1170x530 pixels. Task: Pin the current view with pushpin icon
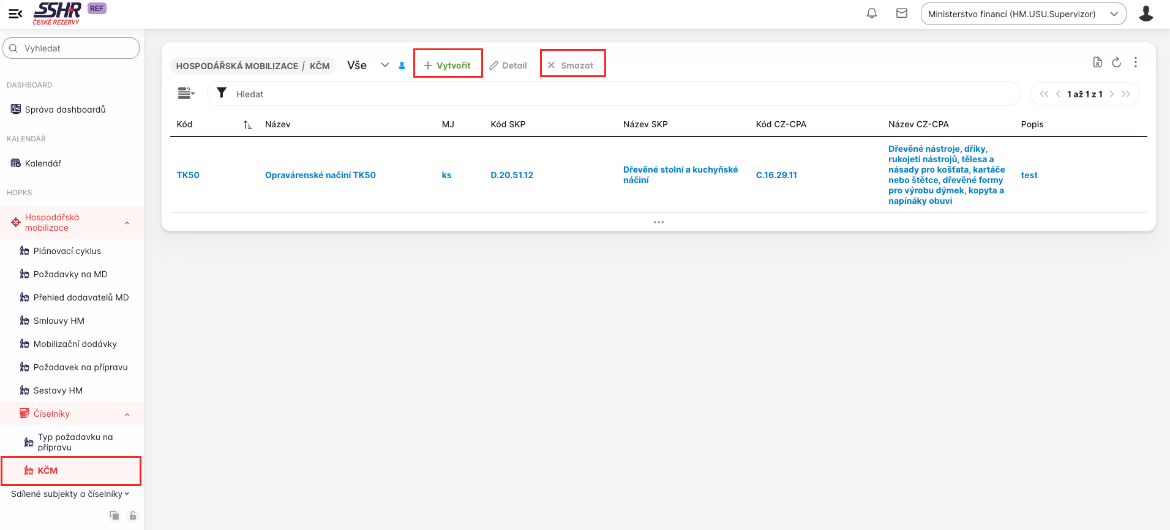(x=402, y=66)
